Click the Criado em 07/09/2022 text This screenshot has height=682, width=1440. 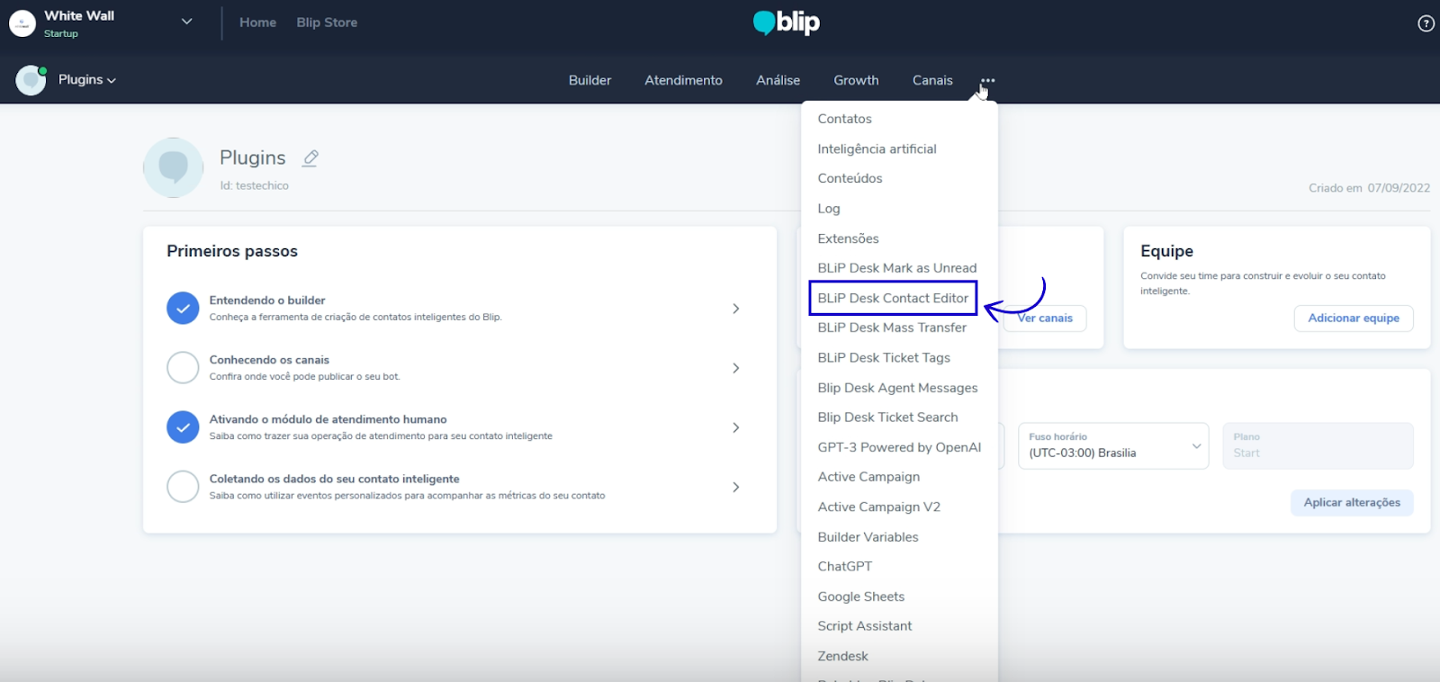[x=1369, y=188]
